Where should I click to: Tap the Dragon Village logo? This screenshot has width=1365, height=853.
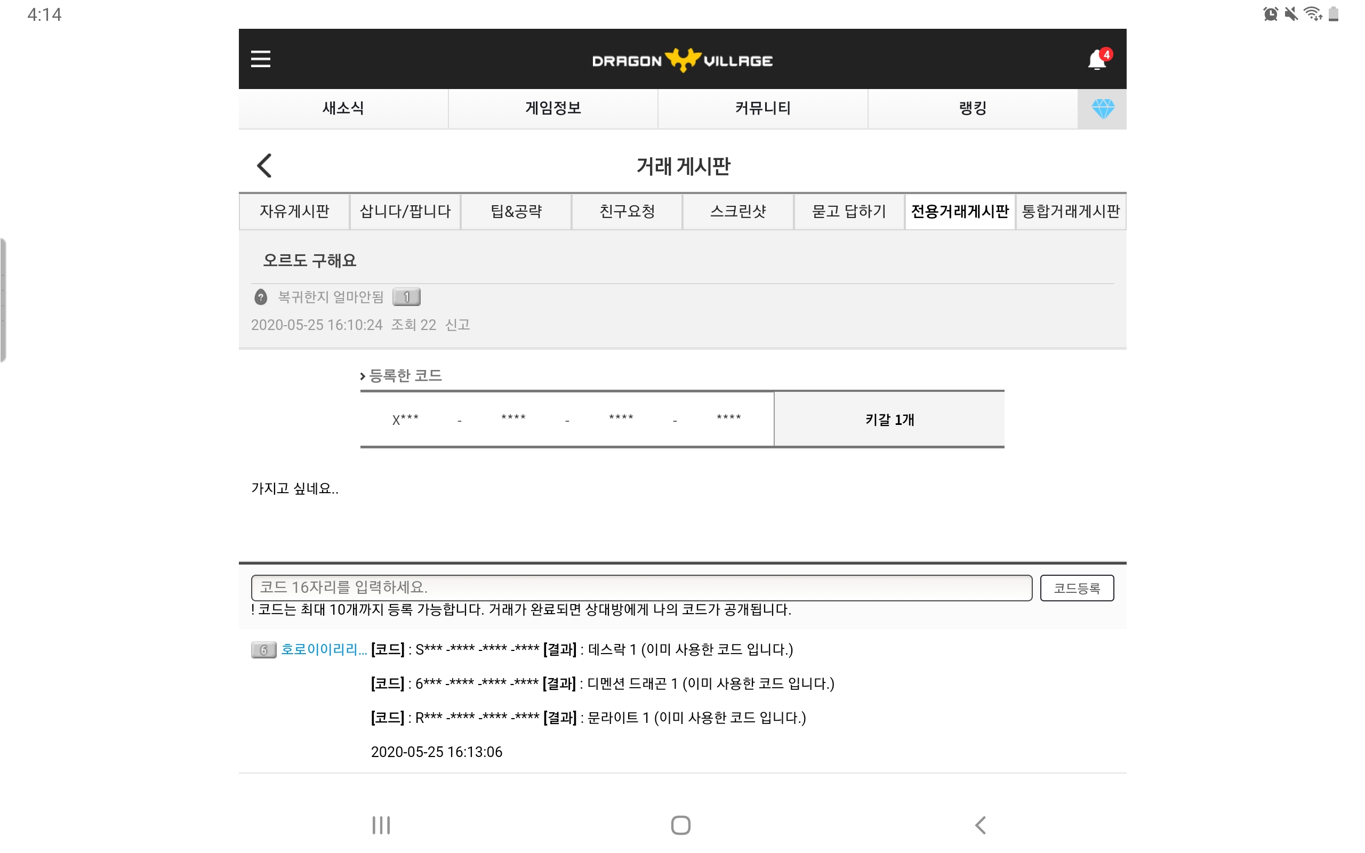coord(682,60)
